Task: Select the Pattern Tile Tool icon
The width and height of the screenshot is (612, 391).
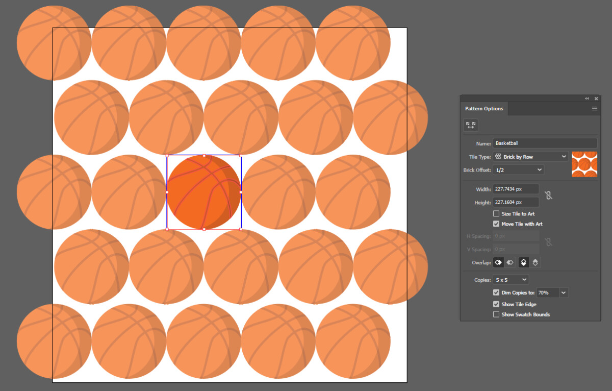Action: click(x=470, y=125)
